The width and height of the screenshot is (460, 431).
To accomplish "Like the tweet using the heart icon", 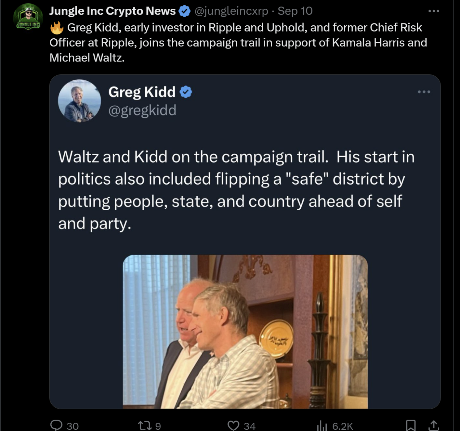I will pyautogui.click(x=234, y=426).
